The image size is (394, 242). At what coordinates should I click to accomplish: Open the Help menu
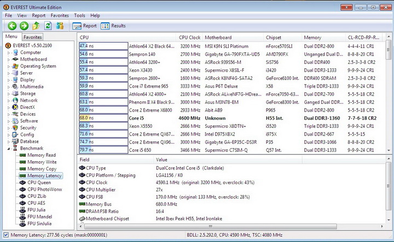95,15
